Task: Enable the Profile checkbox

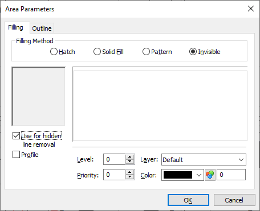Action: (16, 155)
